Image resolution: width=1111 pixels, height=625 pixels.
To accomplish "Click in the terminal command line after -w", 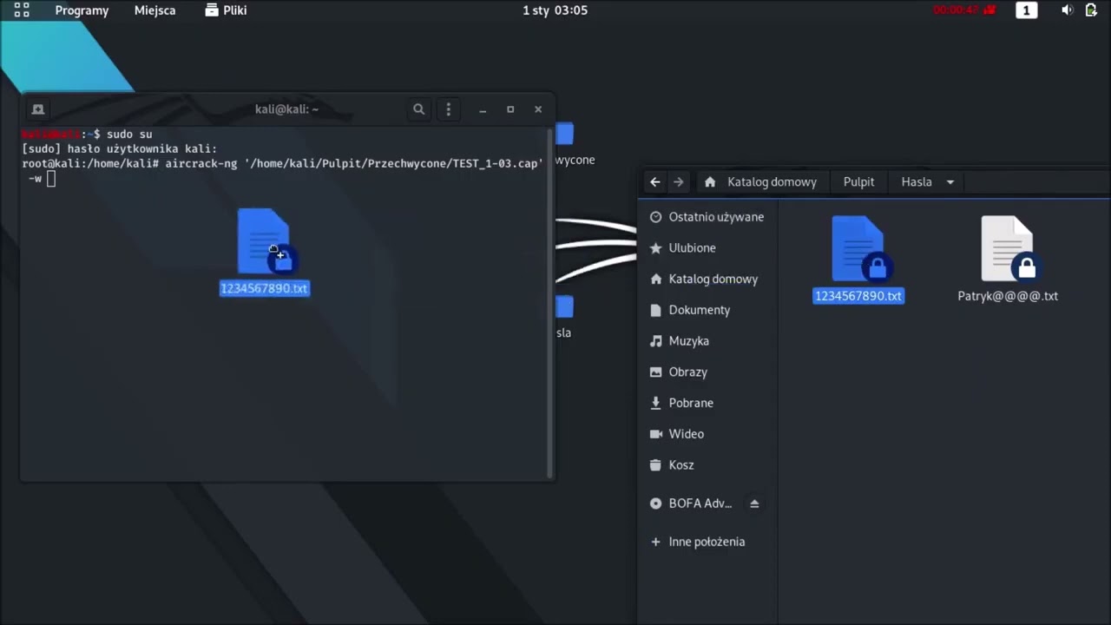I will [51, 179].
